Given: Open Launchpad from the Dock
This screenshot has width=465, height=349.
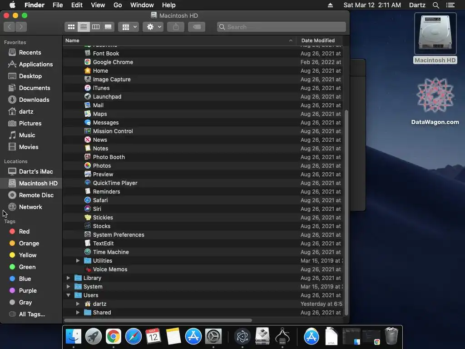Looking at the screenshot, I should (x=94, y=337).
